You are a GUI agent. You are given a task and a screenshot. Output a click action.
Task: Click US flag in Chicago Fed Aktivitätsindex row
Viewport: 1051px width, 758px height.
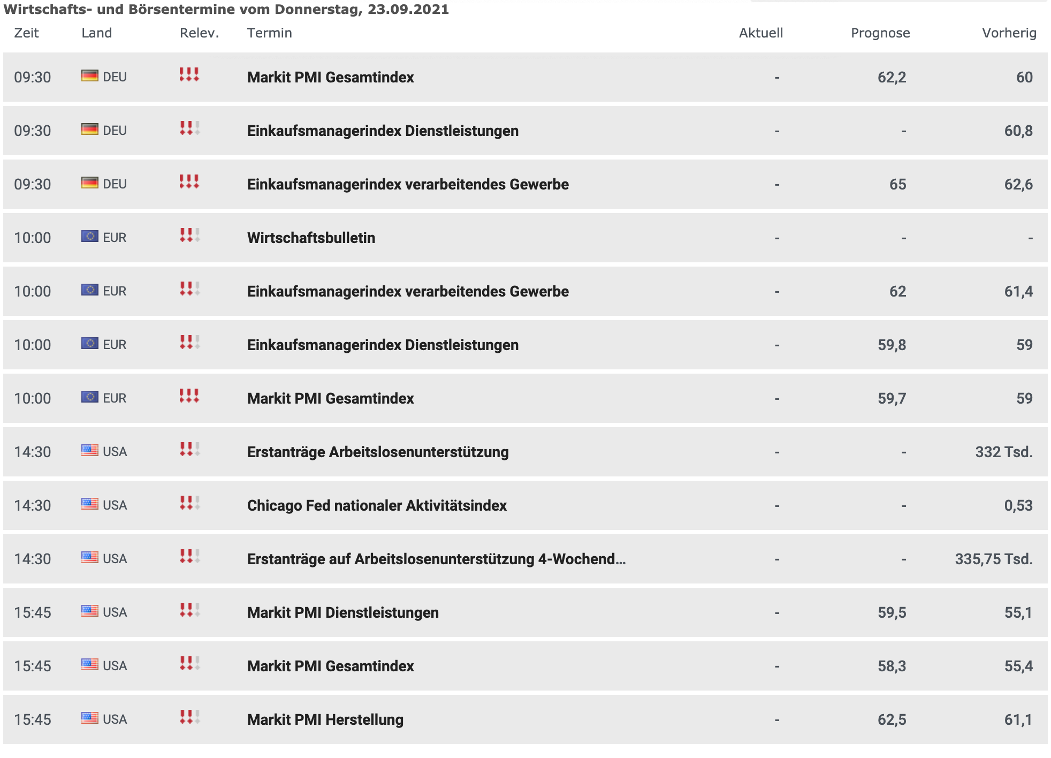90,504
